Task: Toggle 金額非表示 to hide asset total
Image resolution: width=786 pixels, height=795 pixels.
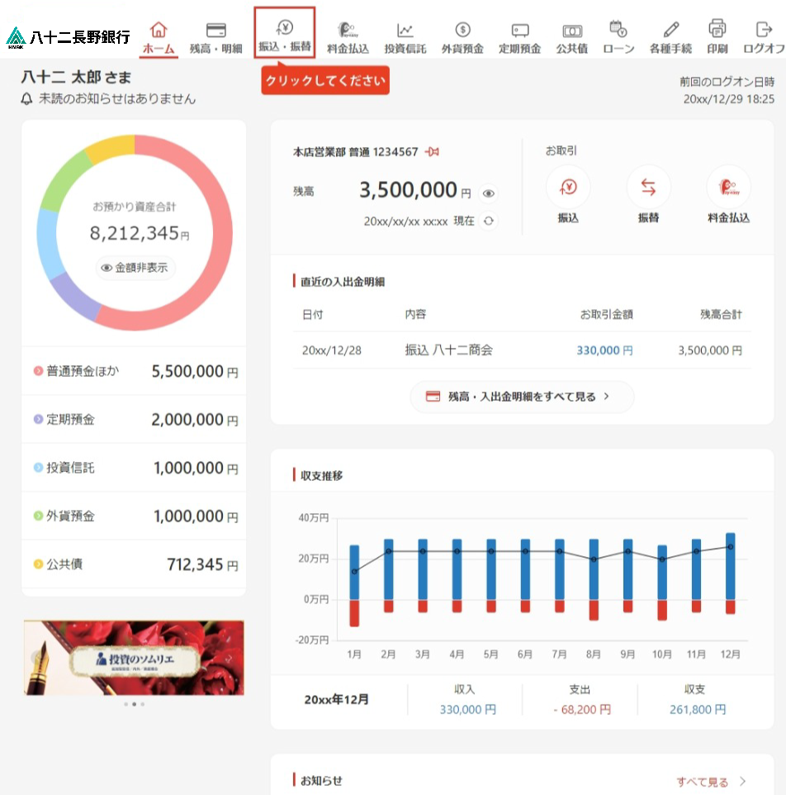Action: (135, 268)
